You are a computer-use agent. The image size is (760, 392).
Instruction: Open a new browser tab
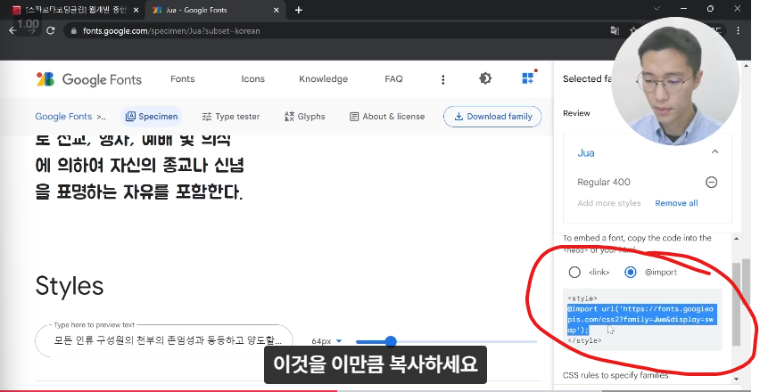(299, 10)
